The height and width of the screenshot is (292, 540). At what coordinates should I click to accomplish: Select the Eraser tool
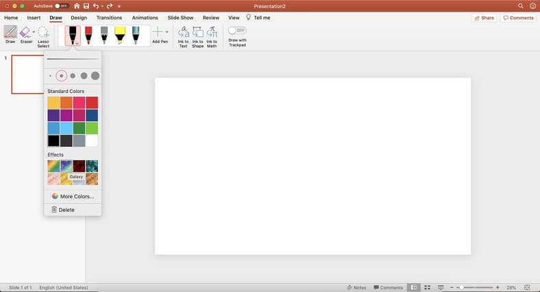25,33
